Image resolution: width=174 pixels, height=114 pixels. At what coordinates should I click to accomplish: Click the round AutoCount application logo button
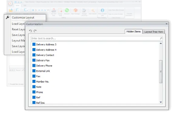point(10,4)
